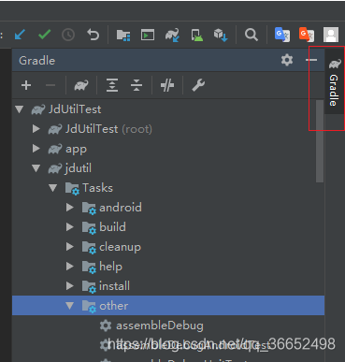Click the blue Google Translate icon
The width and height of the screenshot is (345, 362).
click(282, 35)
